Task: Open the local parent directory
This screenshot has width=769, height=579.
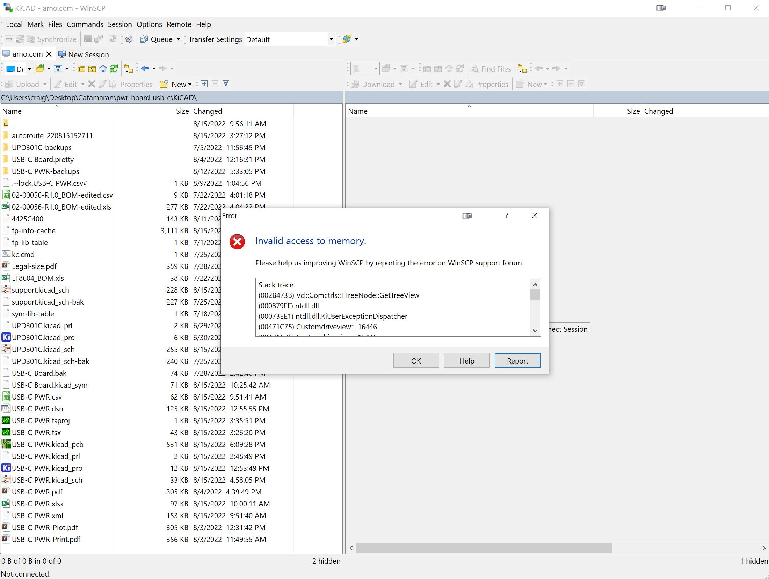Action: coord(81,69)
